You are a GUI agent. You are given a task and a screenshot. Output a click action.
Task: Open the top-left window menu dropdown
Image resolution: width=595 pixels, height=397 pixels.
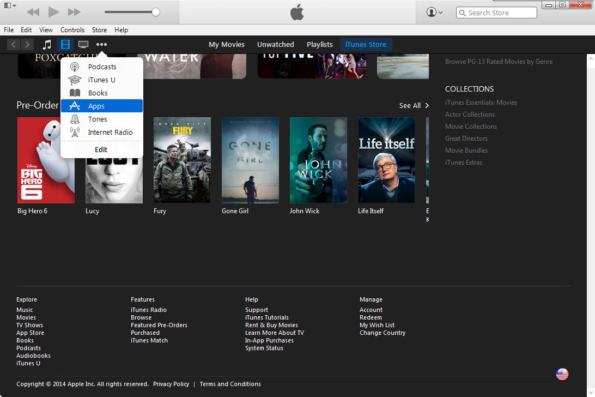pos(10,5)
